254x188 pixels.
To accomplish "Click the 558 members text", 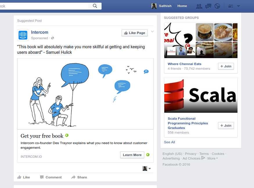I will pos(178,133).
